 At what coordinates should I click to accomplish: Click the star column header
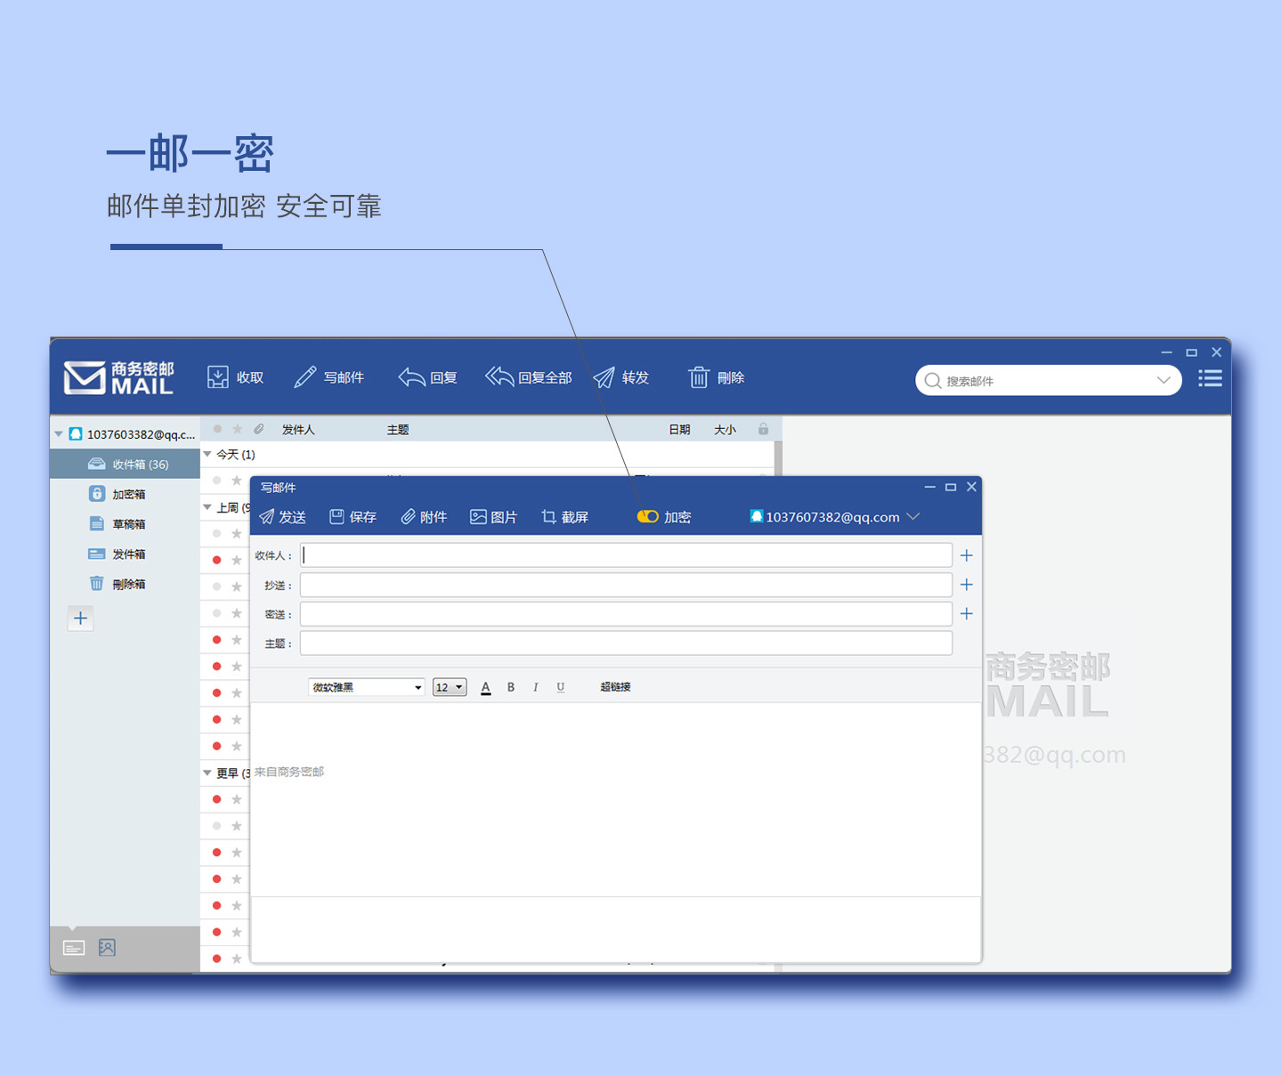click(x=237, y=429)
